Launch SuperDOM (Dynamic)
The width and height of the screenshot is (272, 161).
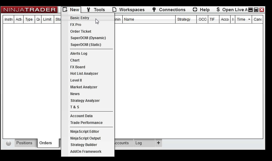pyautogui.click(x=88, y=38)
